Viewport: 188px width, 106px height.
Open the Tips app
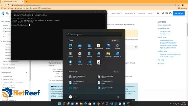point(70,63)
